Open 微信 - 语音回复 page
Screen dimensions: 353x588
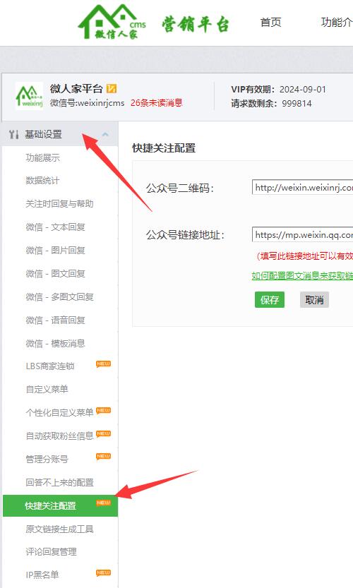point(55,320)
